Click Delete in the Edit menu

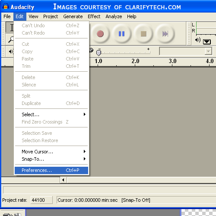51,77
